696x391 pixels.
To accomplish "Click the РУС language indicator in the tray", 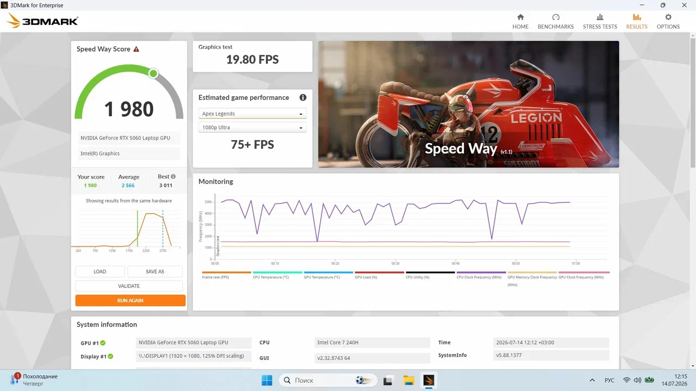I will pyautogui.click(x=610, y=380).
